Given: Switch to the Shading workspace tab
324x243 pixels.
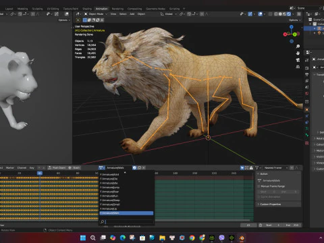Looking at the screenshot, I should pos(87,9).
